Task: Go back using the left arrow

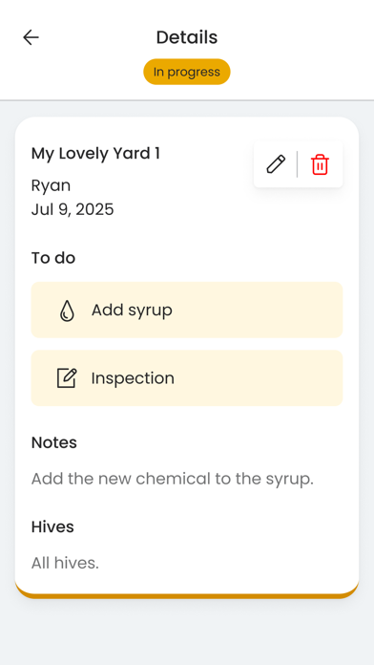Action: 31,37
